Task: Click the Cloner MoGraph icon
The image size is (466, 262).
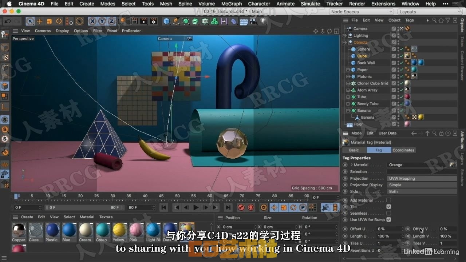Action: (x=205, y=21)
